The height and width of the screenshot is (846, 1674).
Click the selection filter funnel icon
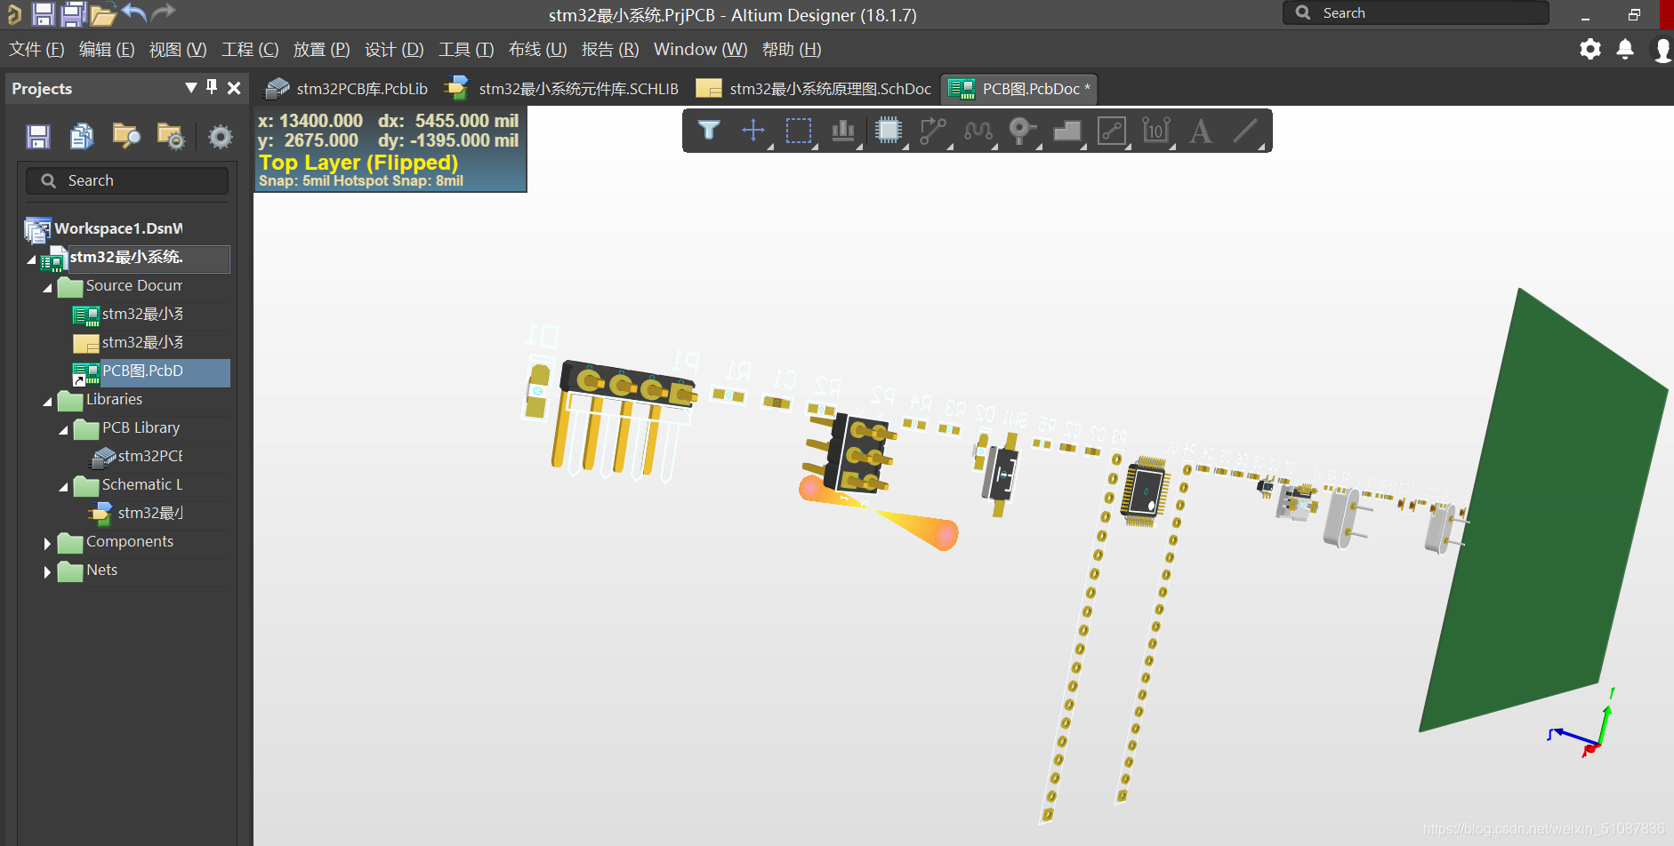(x=708, y=131)
